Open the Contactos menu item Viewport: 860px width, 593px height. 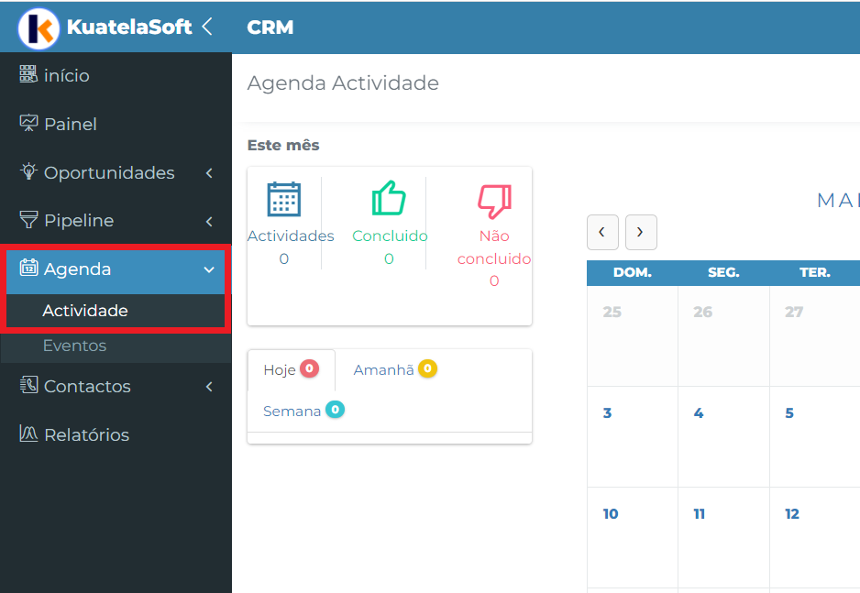[x=116, y=387]
